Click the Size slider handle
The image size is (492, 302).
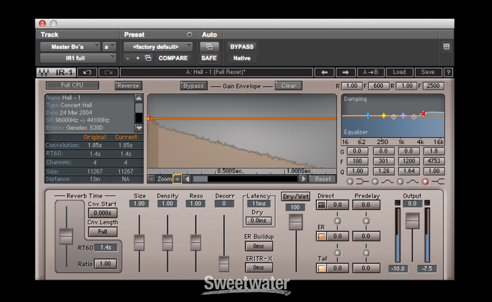coord(139,242)
